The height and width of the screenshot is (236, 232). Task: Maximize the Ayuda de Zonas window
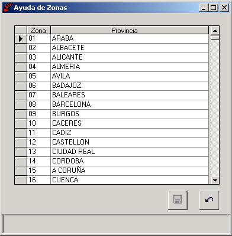(x=214, y=8)
